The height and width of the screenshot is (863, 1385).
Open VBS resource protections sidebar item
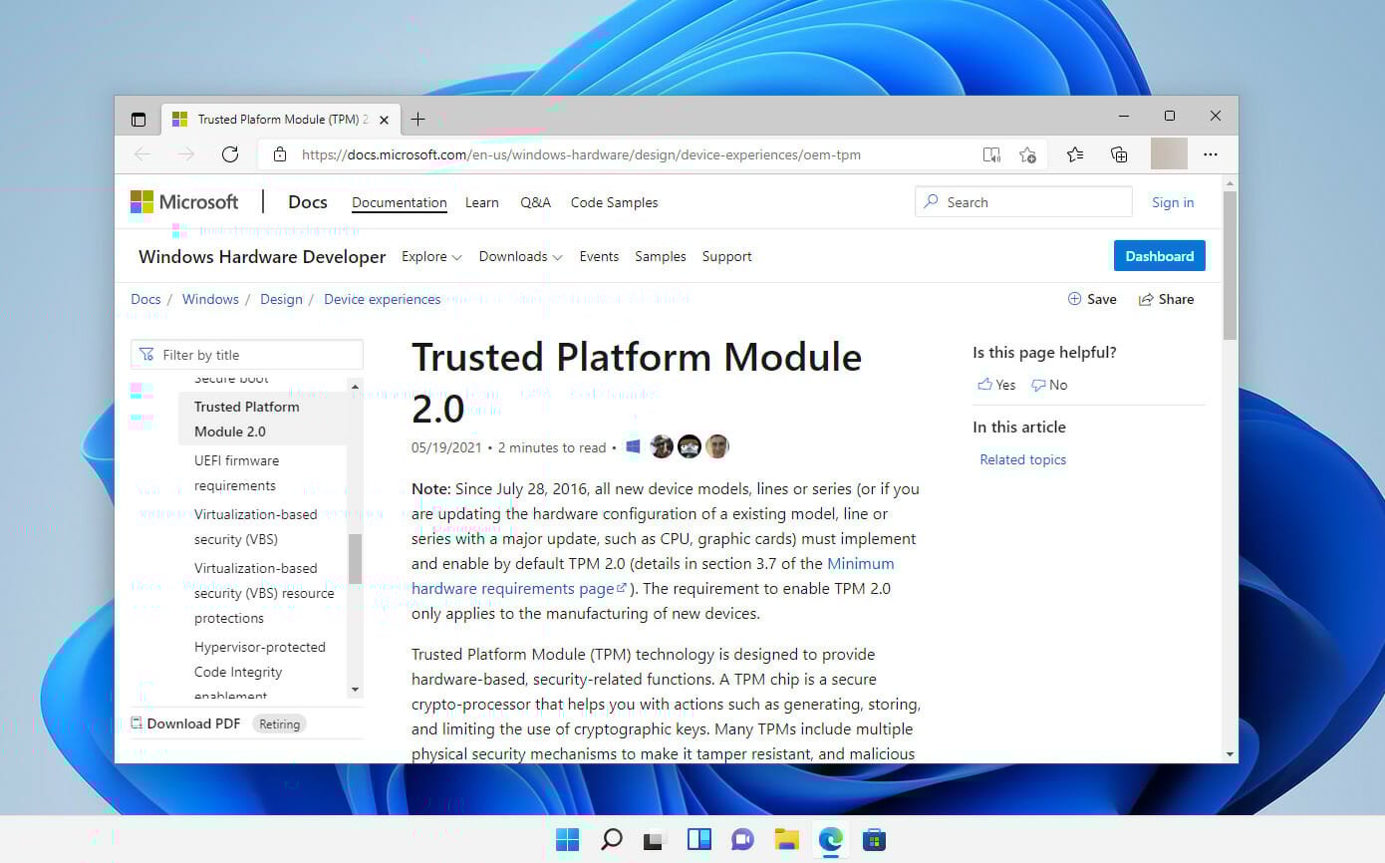click(x=264, y=593)
